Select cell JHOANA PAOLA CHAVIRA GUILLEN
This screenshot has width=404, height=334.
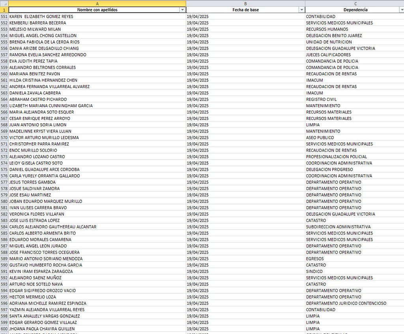[97, 329]
